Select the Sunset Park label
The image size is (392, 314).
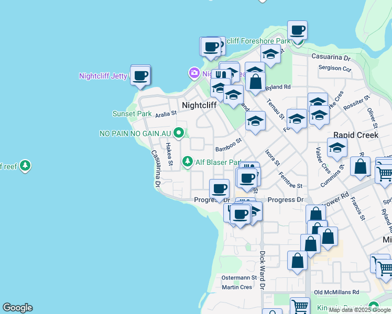click(132, 114)
